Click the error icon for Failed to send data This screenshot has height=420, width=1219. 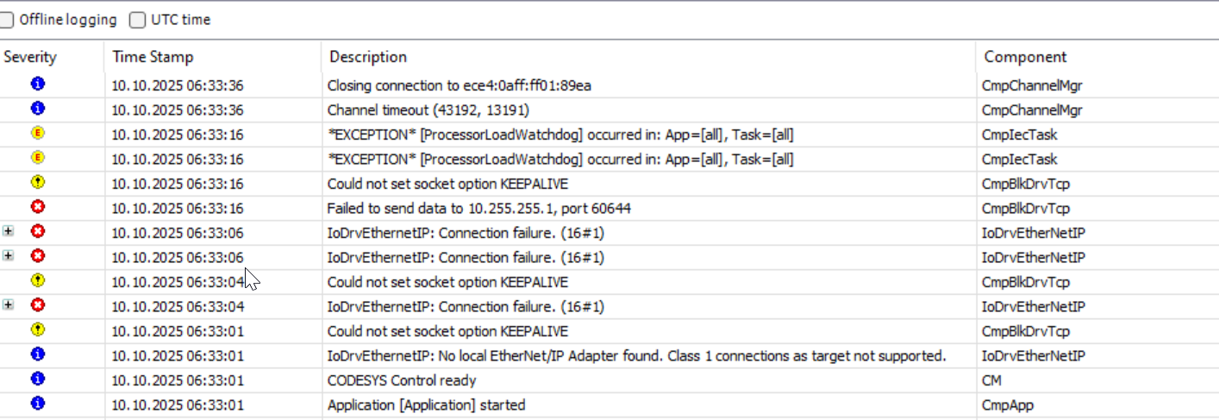[x=38, y=207]
